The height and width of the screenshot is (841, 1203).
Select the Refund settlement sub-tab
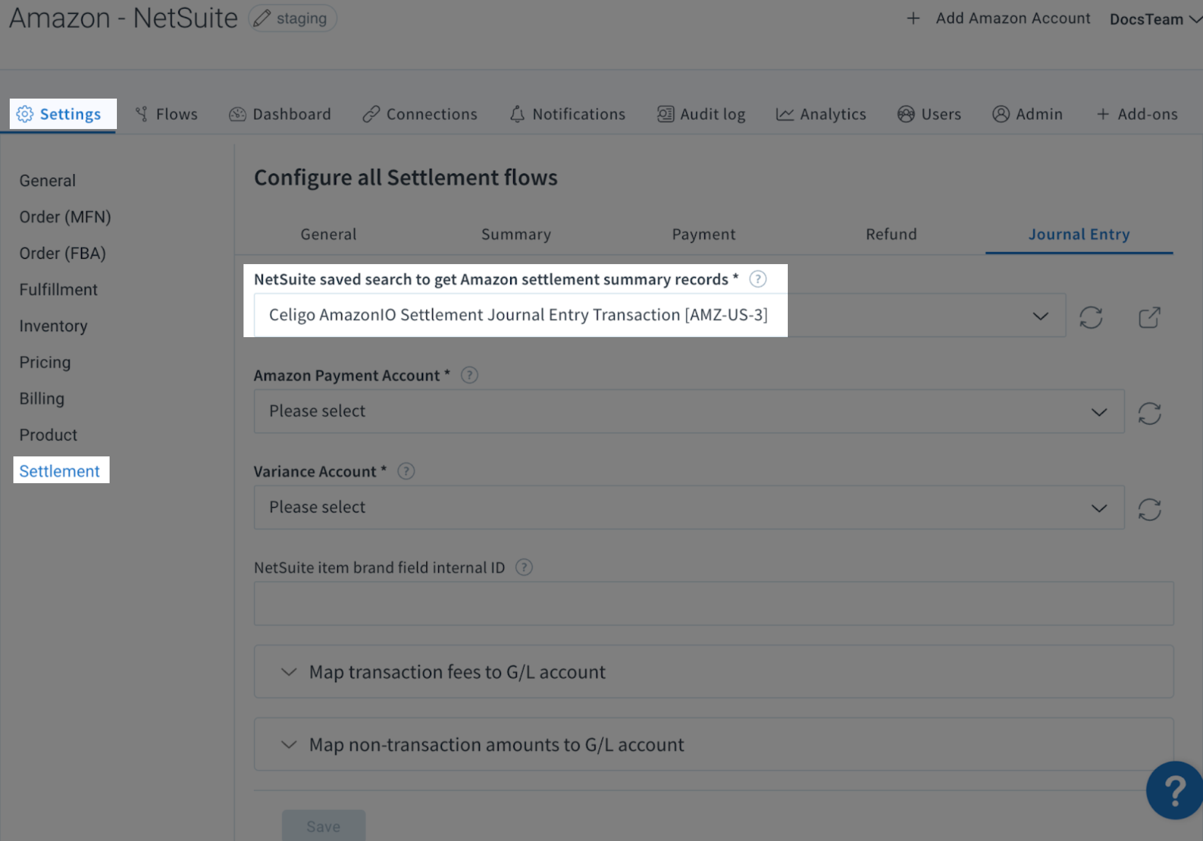891,234
